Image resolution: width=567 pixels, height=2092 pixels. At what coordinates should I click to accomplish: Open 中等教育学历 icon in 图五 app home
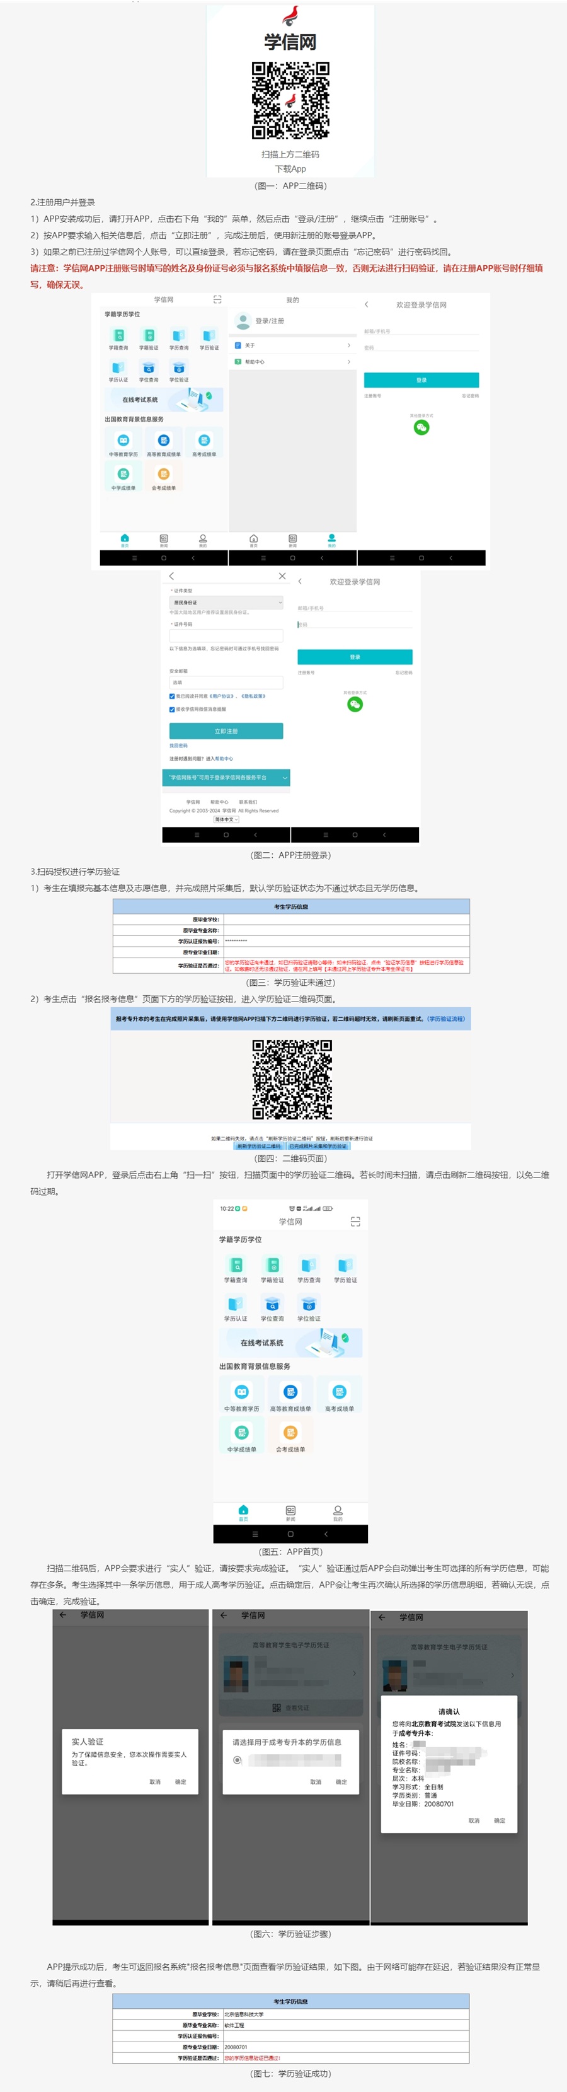pyautogui.click(x=242, y=1392)
